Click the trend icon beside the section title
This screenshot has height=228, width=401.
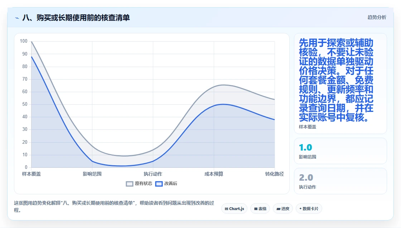pyautogui.click(x=17, y=18)
